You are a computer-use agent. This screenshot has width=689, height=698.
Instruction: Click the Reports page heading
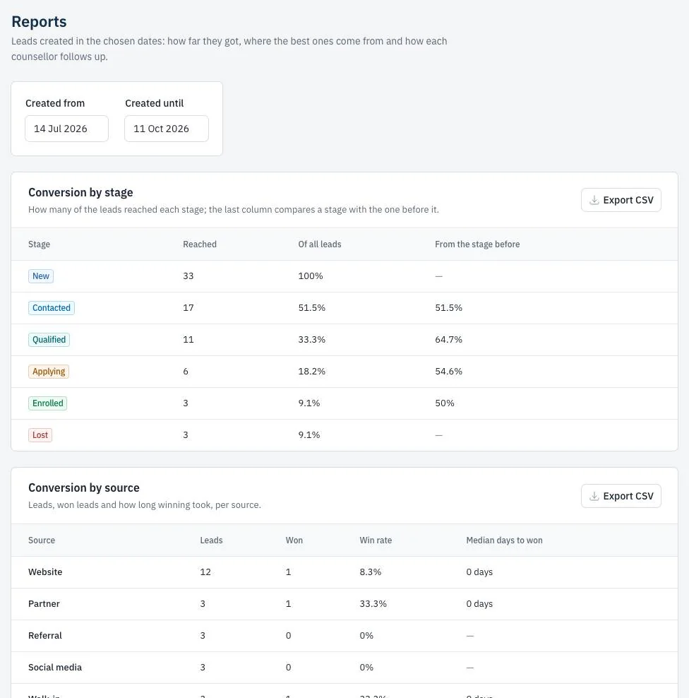point(39,22)
